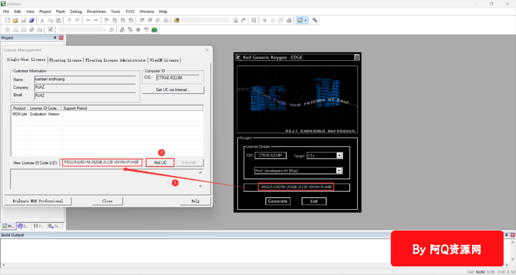Click the Insert Bookmark flag icon

[x=107, y=21]
